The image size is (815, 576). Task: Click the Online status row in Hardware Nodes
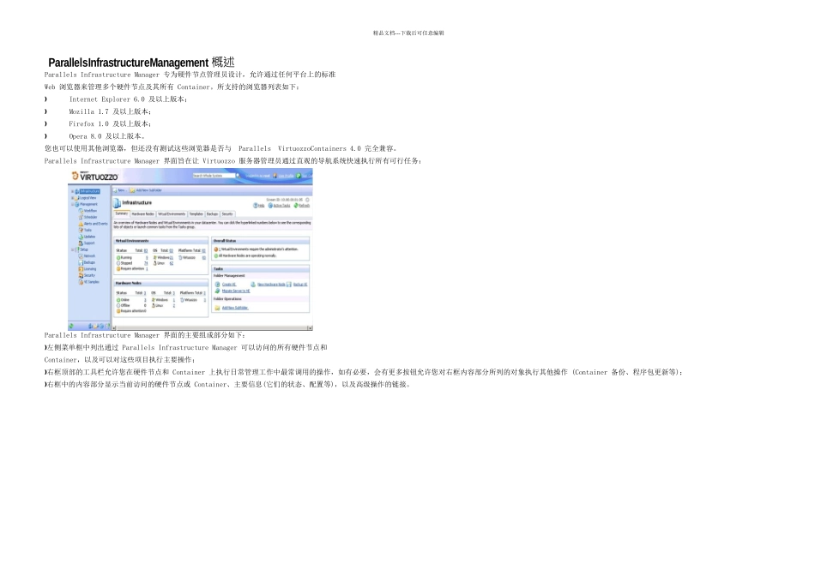tap(131, 300)
